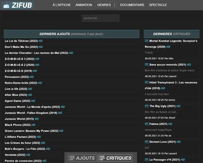Select comment text 'il est juste trop bien'

(x=157, y=94)
